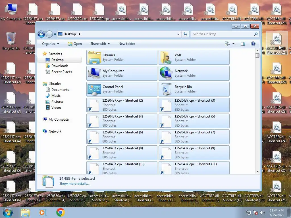Select Music library in navigation pane
The height and width of the screenshot is (218, 291).
[x=56, y=96]
